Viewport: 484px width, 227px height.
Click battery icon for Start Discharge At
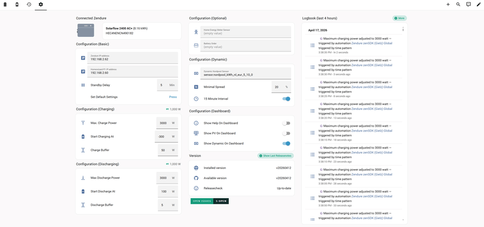click(x=83, y=191)
